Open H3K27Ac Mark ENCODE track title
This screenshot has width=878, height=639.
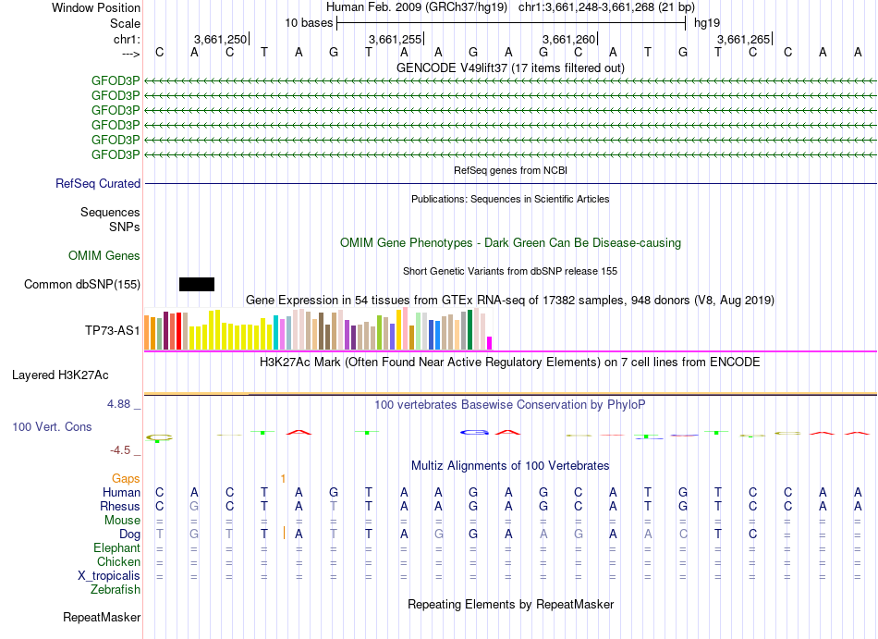click(510, 362)
